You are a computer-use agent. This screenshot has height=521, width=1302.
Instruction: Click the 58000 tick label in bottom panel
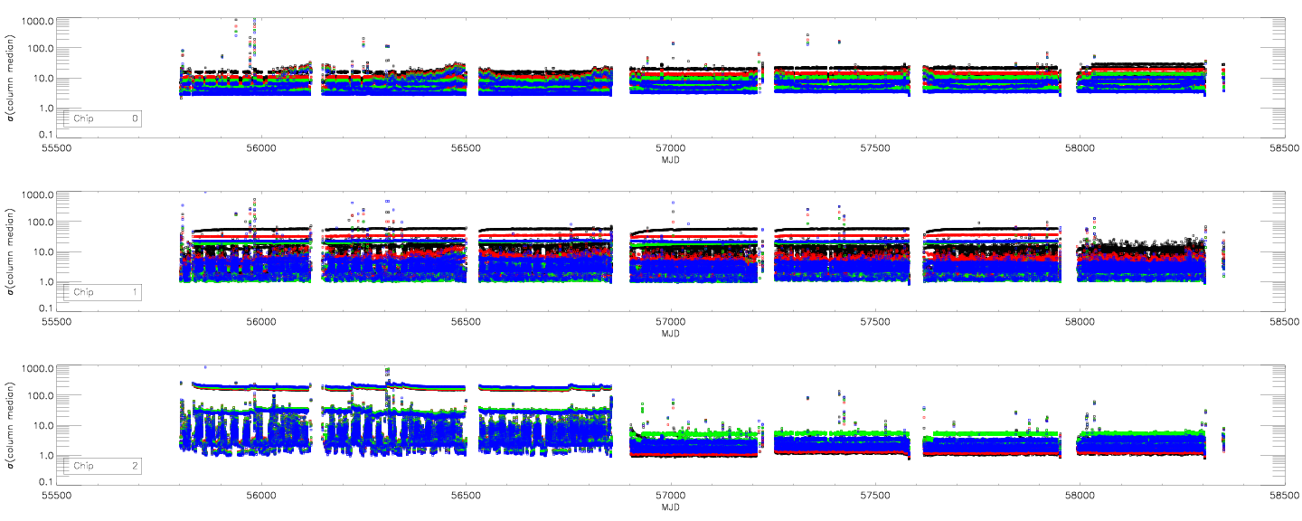click(x=1080, y=497)
